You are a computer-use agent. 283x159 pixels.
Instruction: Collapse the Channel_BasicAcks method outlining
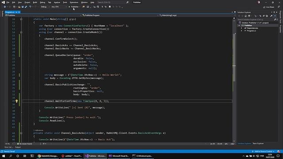point(21,133)
